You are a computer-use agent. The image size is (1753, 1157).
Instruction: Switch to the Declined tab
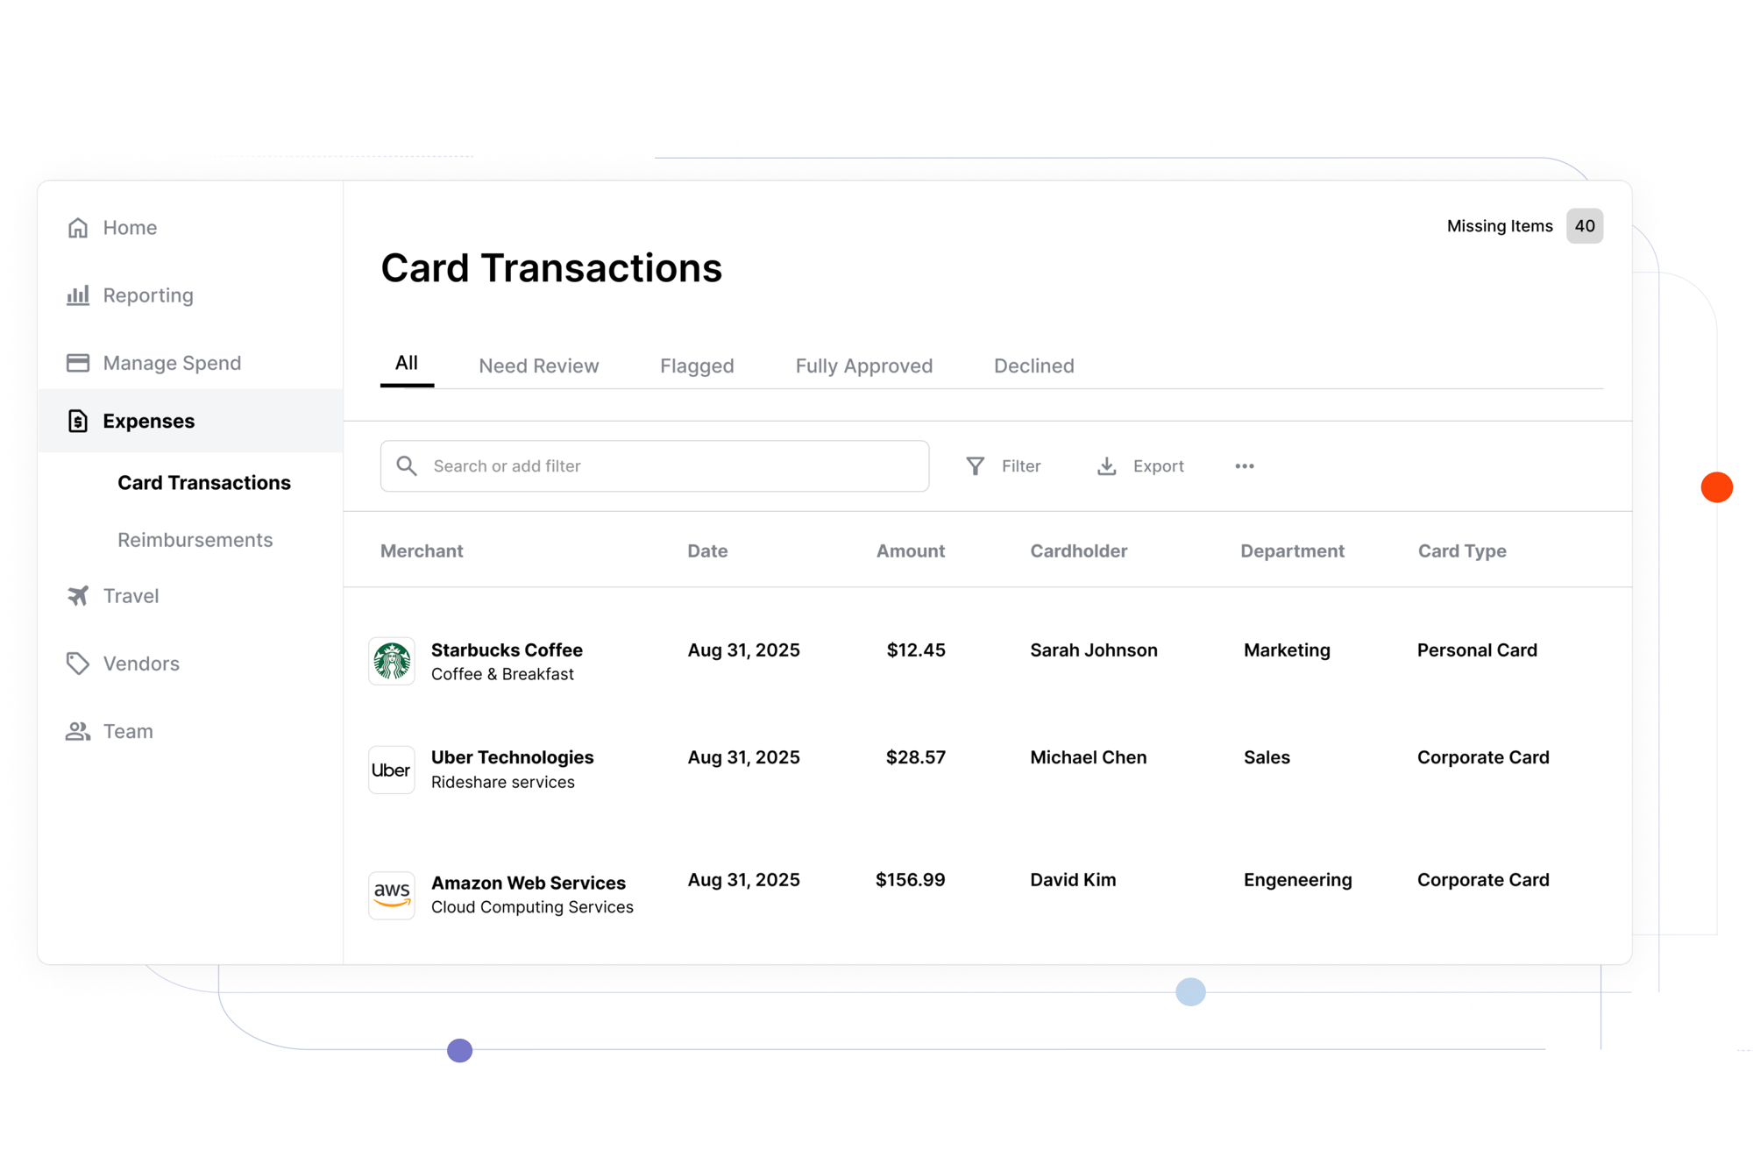[x=1033, y=366]
